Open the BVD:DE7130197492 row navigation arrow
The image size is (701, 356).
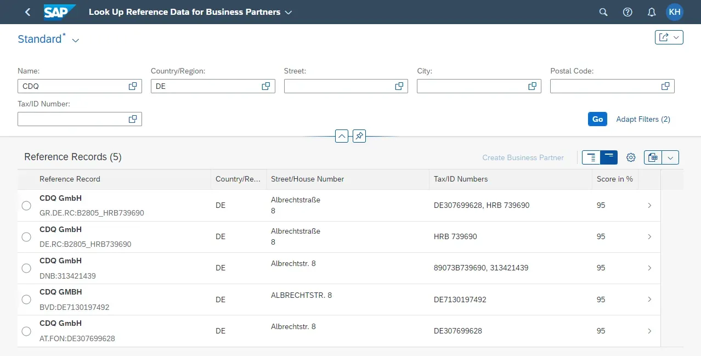[x=649, y=299]
